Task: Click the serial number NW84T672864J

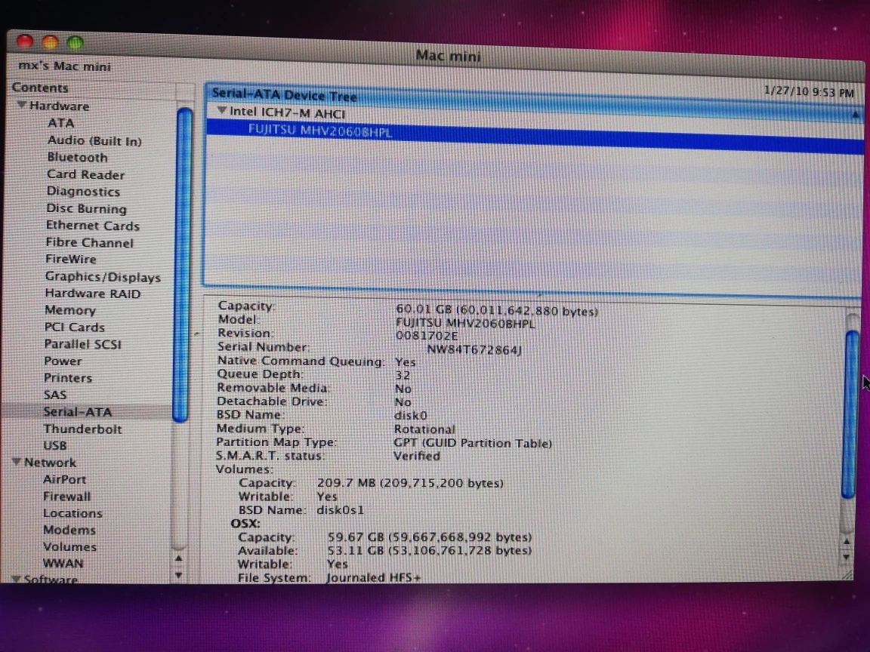Action: pyautogui.click(x=474, y=350)
